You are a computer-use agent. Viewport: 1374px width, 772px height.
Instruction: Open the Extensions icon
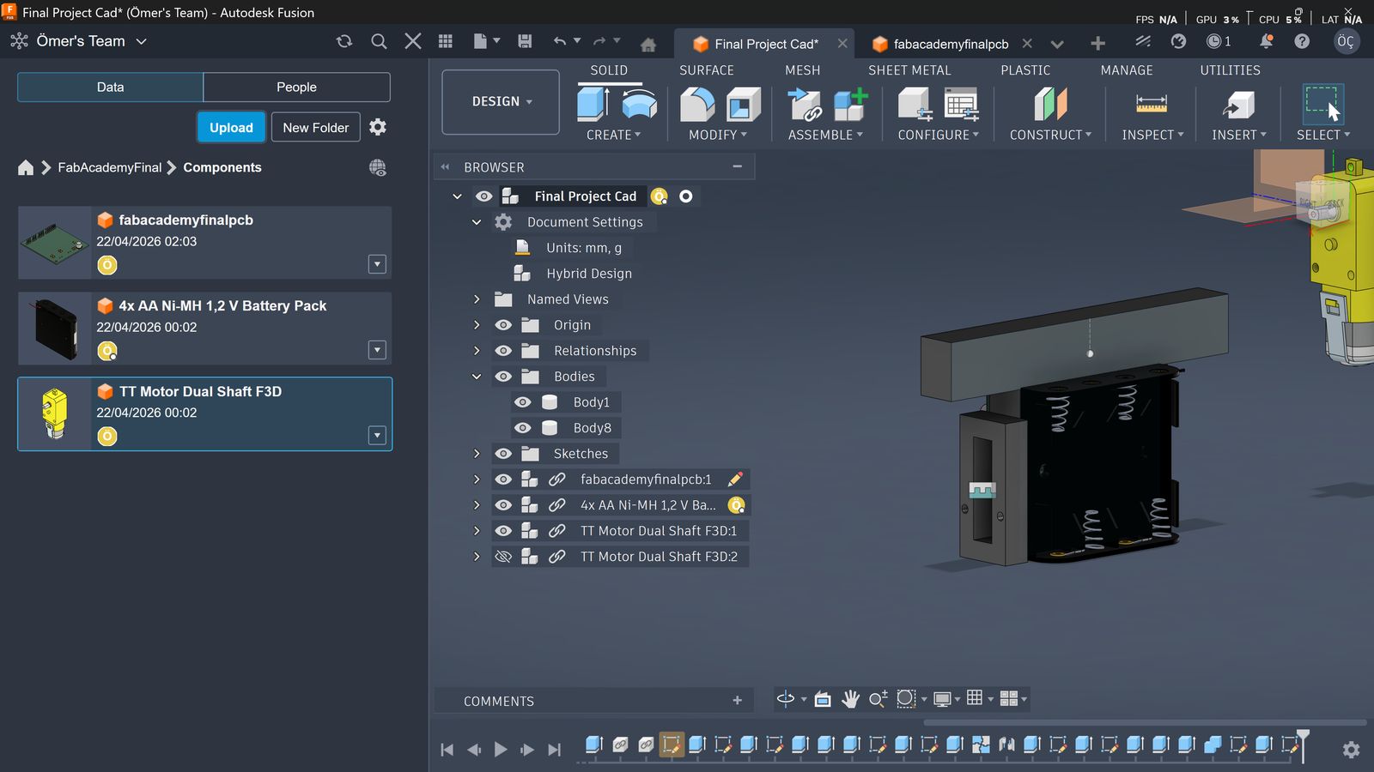coord(1143,41)
